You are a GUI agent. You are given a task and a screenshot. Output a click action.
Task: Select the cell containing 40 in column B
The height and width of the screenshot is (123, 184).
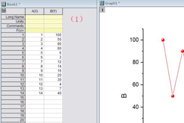[x=53, y=93]
